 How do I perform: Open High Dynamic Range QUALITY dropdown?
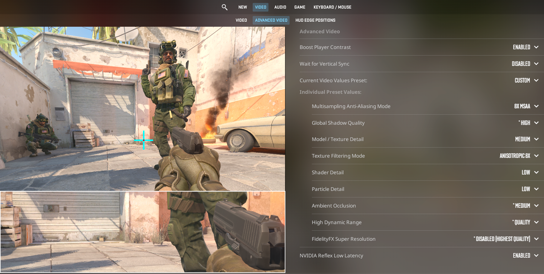pyautogui.click(x=525, y=222)
